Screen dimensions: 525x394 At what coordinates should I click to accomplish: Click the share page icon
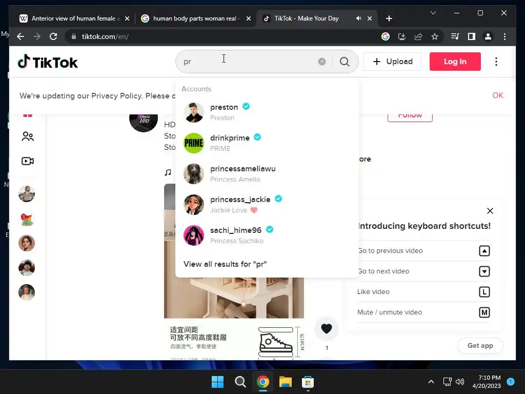point(418,36)
